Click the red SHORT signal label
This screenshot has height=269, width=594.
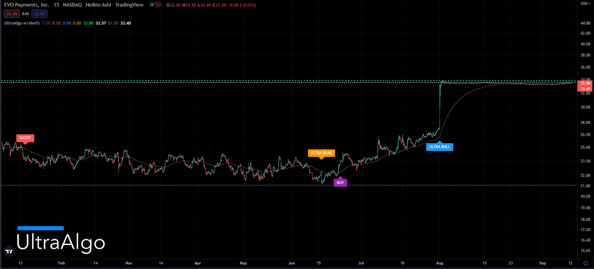pyautogui.click(x=24, y=137)
